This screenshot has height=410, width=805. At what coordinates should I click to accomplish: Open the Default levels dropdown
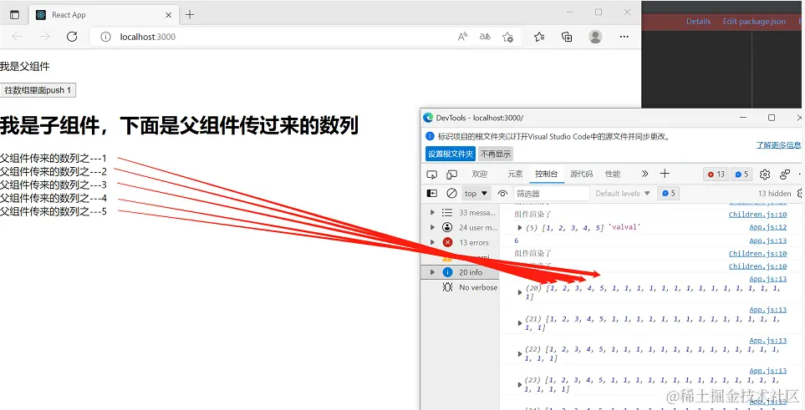click(623, 194)
